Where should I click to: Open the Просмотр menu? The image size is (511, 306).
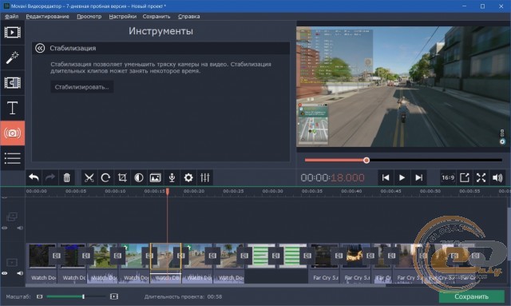(89, 16)
